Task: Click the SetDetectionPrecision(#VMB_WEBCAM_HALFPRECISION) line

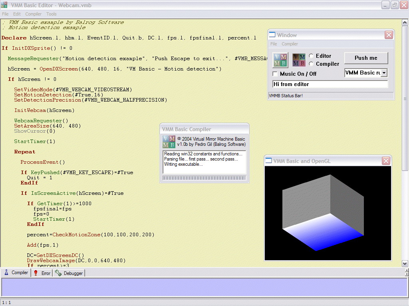Action: pos(91,100)
